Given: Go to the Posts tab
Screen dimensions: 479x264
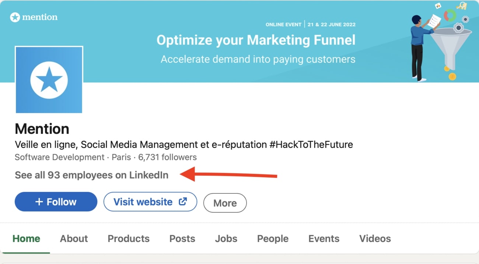Looking at the screenshot, I should point(182,239).
